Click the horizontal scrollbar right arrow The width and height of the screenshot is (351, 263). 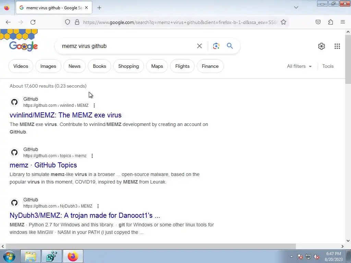click(342, 246)
